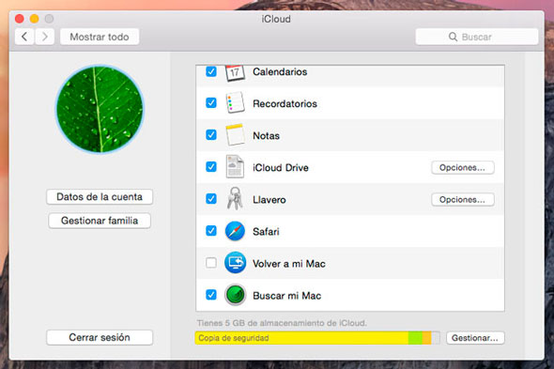The width and height of the screenshot is (554, 369).
Task: Click the Recordatorios label
Action: (x=285, y=103)
